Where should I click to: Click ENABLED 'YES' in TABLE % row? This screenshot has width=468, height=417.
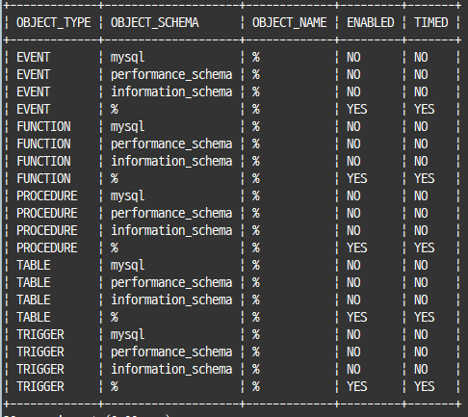(x=357, y=318)
